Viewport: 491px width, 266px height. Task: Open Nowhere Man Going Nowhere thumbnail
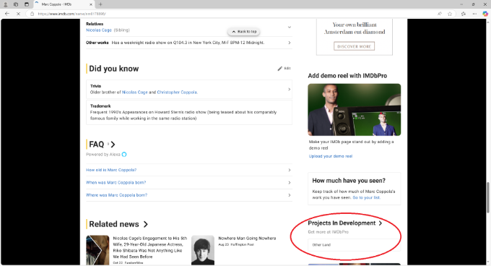pos(203,250)
